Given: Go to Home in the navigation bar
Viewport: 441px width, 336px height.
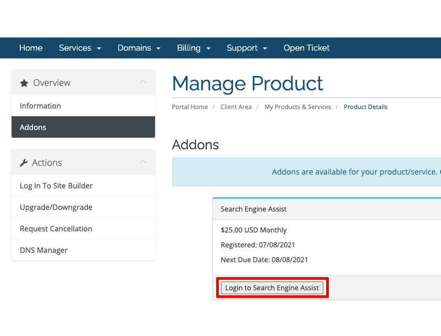Looking at the screenshot, I should pos(31,48).
